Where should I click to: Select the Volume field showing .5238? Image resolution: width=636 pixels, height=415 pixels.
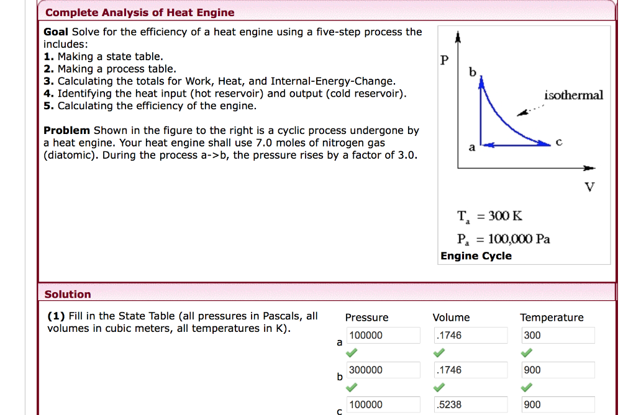(x=470, y=404)
